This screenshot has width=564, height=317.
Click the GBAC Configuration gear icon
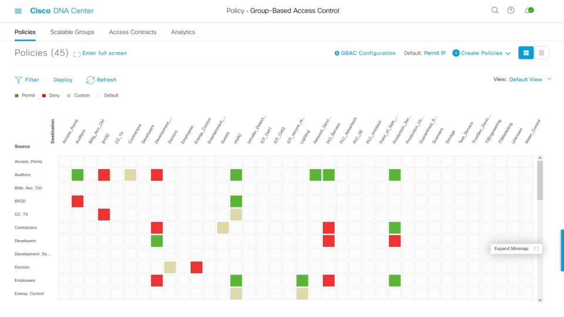coord(337,53)
